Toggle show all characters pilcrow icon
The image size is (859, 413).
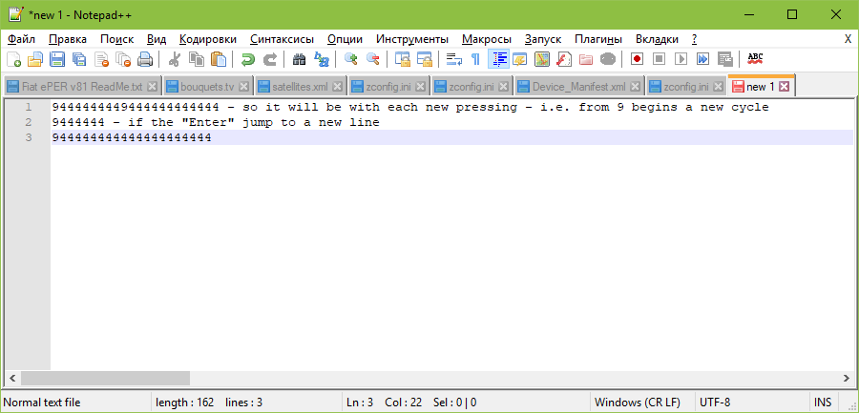coord(475,59)
